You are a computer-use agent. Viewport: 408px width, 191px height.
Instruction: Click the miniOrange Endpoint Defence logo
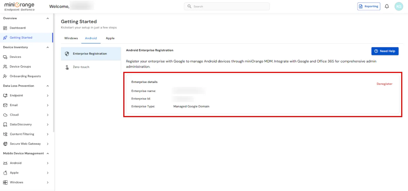tap(19, 7)
